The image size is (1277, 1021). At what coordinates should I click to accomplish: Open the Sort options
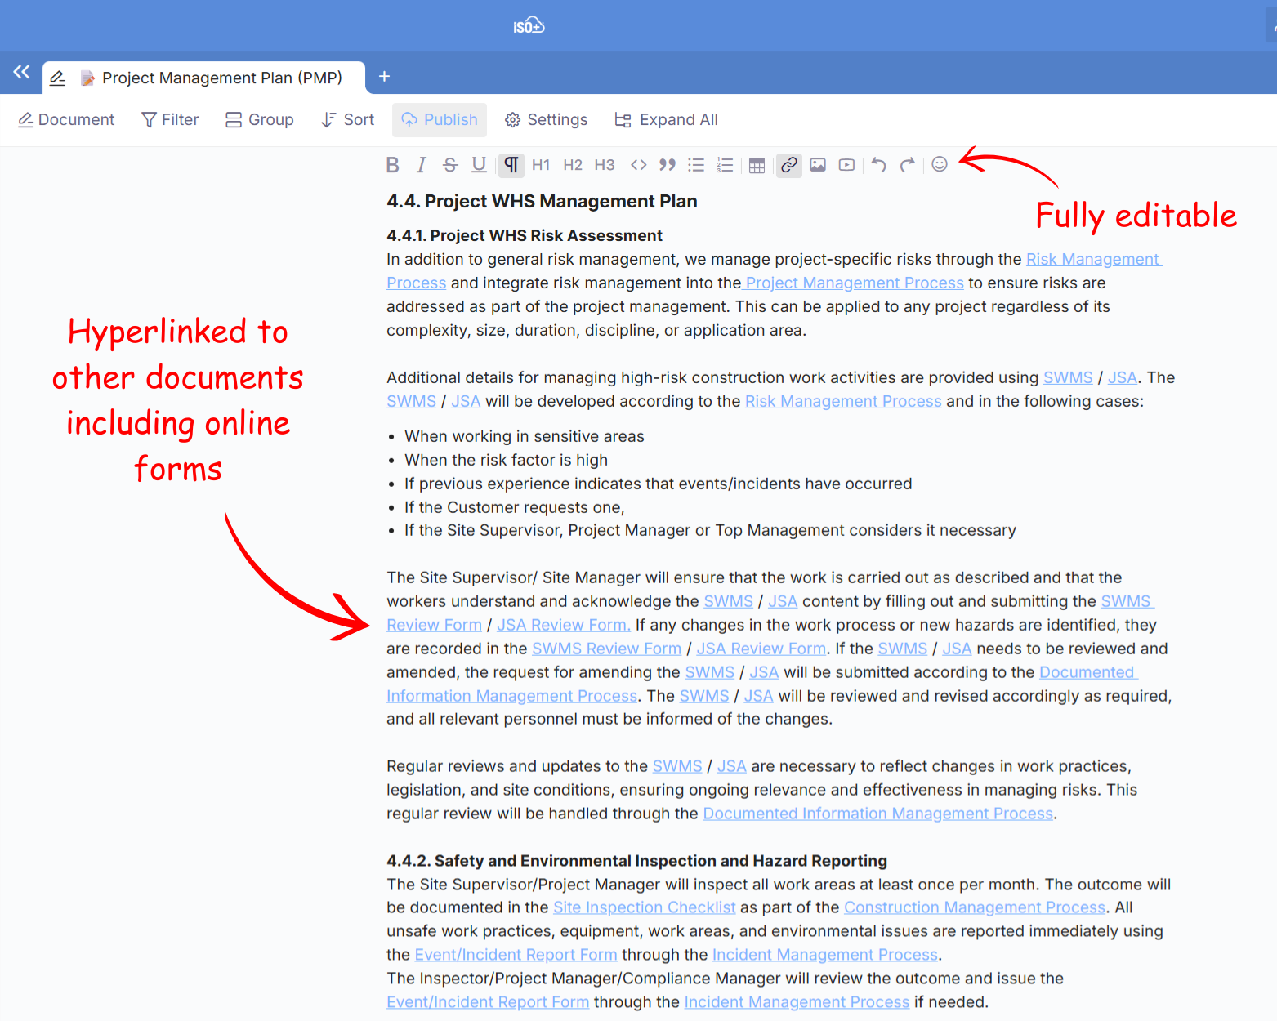coord(347,120)
